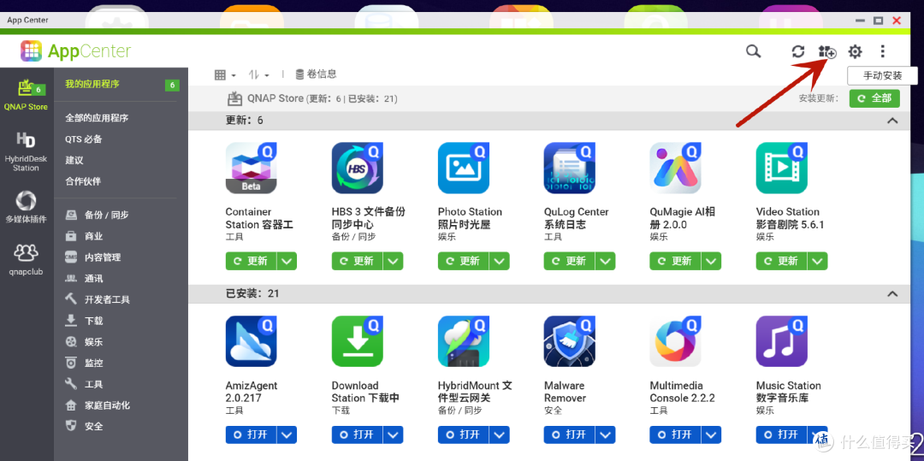This screenshot has height=461, width=924.
Task: Click AmizAgent app icon
Action: pos(251,341)
